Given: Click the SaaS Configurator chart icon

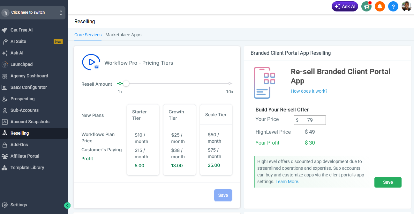Looking at the screenshot, I should [x=4, y=87].
